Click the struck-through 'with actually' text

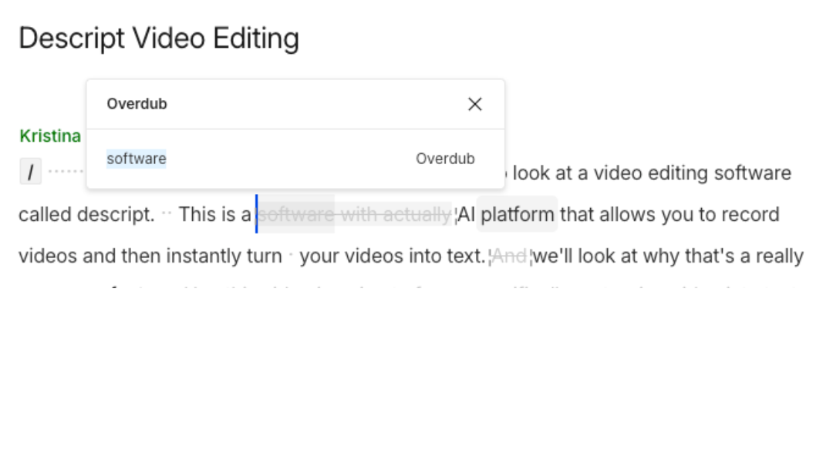[395, 214]
